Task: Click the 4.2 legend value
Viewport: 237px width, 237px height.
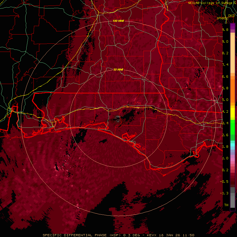Action: click(x=225, y=112)
